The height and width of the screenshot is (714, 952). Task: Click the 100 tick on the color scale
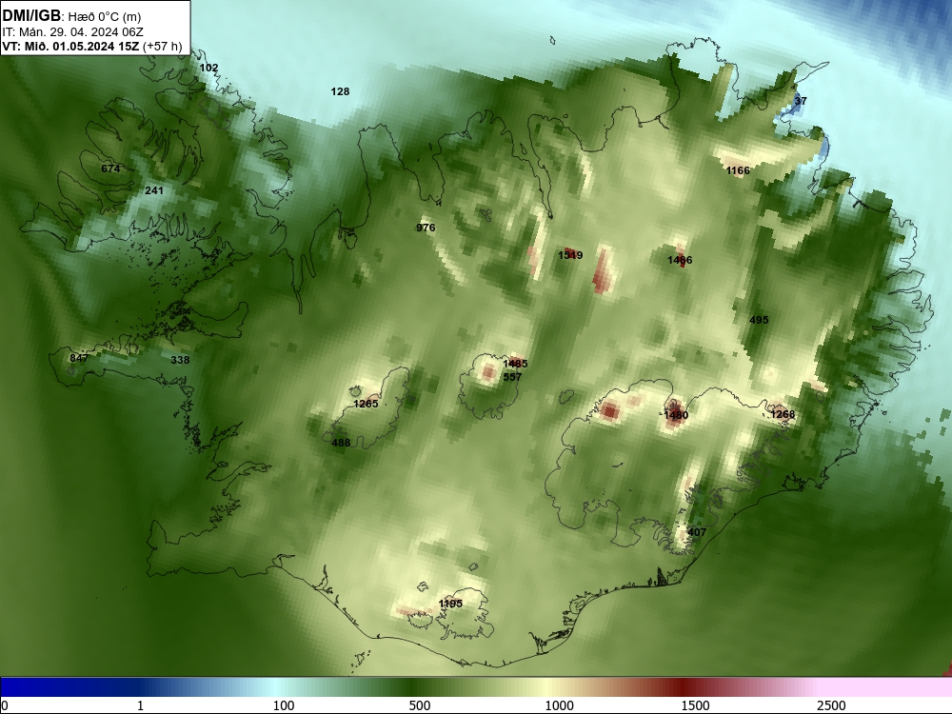pyautogui.click(x=283, y=705)
